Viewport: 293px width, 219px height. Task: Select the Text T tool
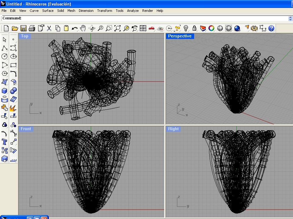click(5, 142)
